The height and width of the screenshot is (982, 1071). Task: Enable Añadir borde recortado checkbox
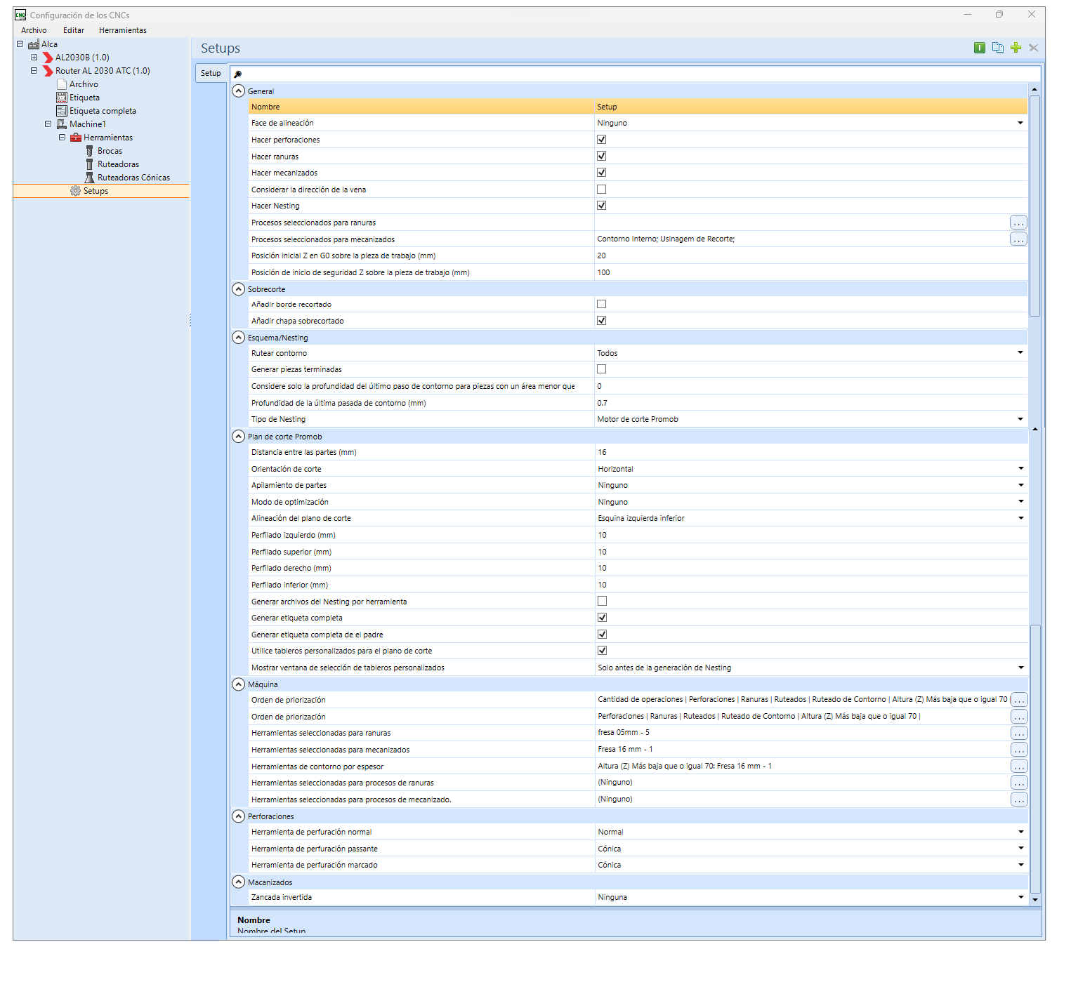(601, 304)
